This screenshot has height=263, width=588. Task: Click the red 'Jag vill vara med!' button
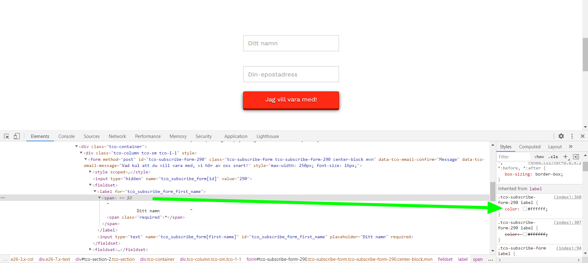pos(291,100)
